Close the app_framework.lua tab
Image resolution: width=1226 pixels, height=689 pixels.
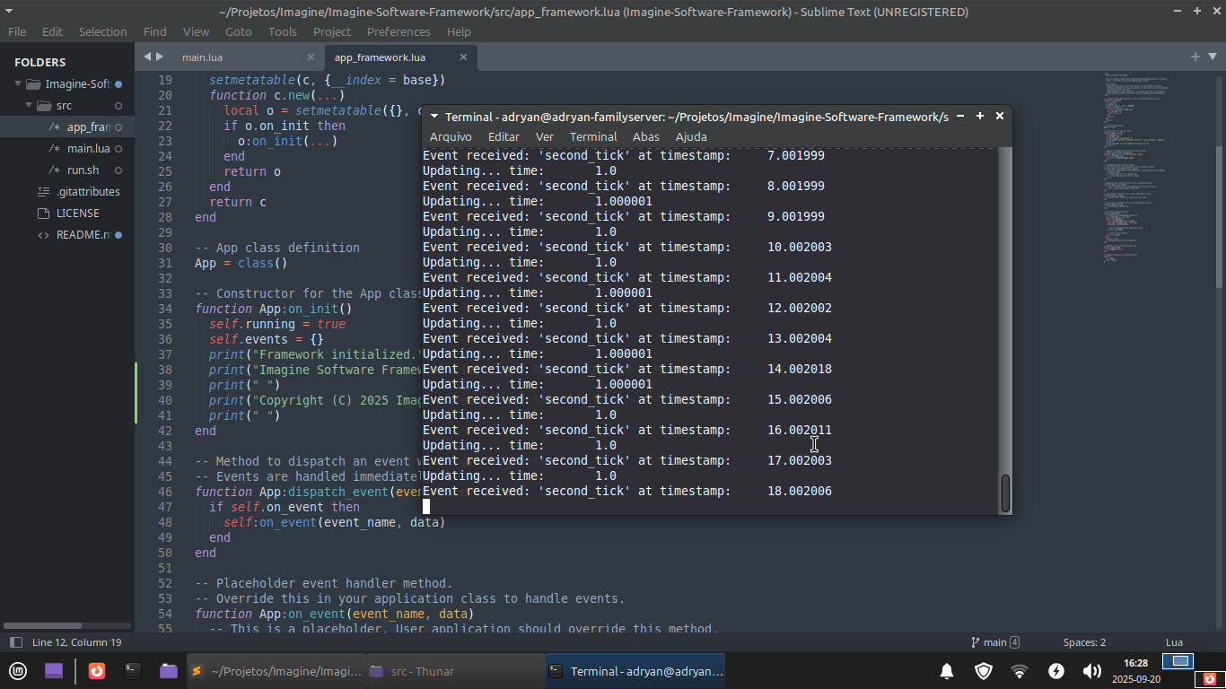click(463, 57)
